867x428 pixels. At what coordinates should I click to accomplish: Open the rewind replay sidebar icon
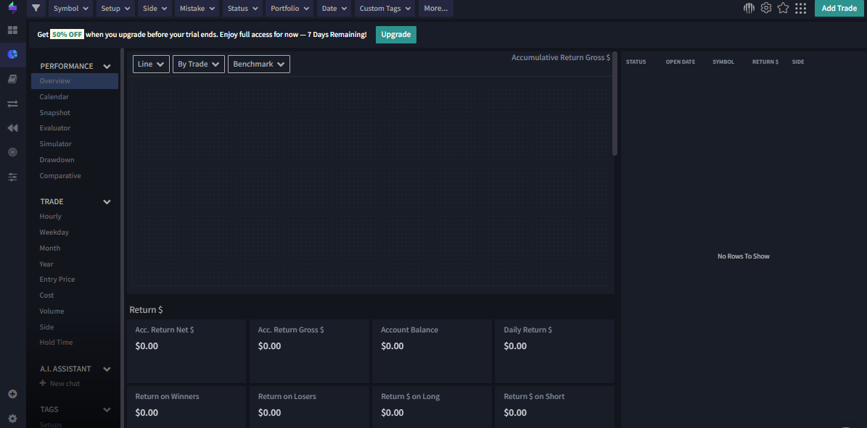13,128
